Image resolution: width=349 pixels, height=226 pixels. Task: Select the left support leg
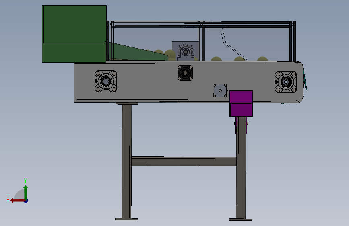(127, 161)
